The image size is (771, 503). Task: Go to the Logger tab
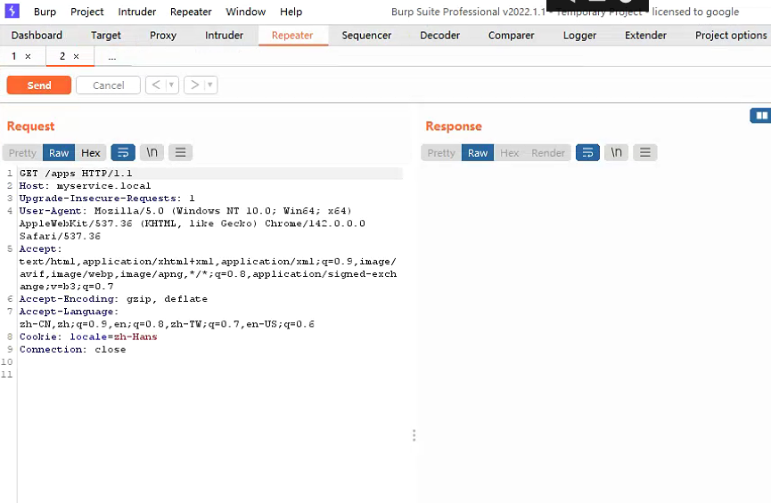click(579, 36)
